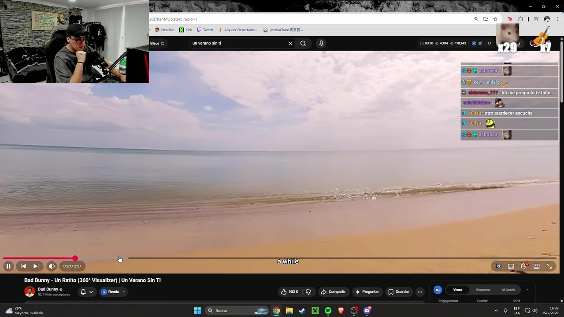Collapse the vidIQ panel chevron
This screenshot has width=564, height=317.
tap(527, 290)
